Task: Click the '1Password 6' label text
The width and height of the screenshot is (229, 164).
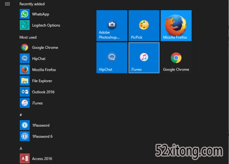Action: [42, 137]
